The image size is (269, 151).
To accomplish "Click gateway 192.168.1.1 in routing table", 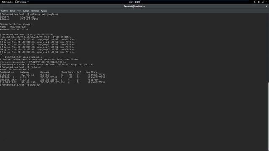I will tap(27, 75).
